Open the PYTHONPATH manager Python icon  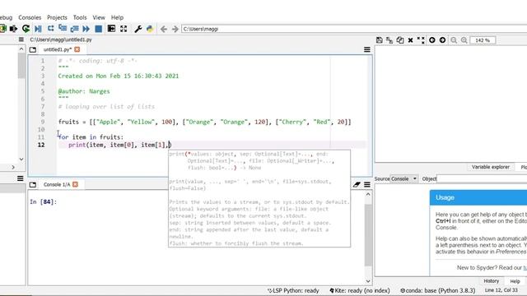150,29
